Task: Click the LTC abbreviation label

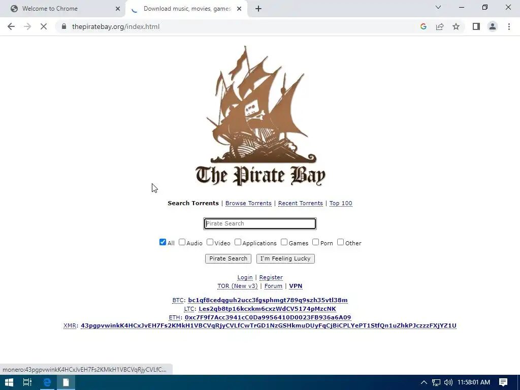Action: 190,309
